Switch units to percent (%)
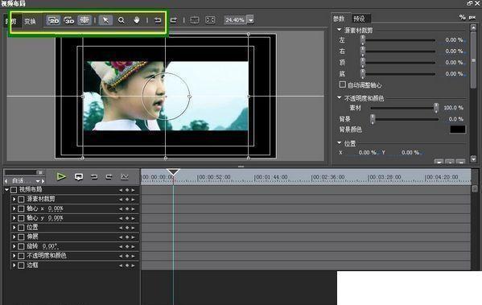Screen dimensions: 482x305 pos(462,17)
